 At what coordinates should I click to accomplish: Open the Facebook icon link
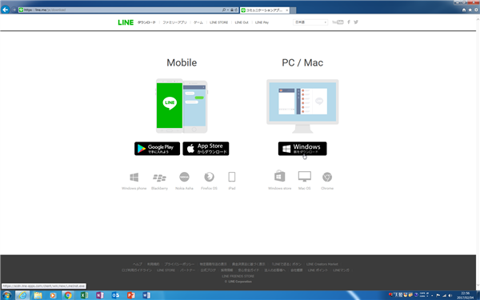coord(348,22)
